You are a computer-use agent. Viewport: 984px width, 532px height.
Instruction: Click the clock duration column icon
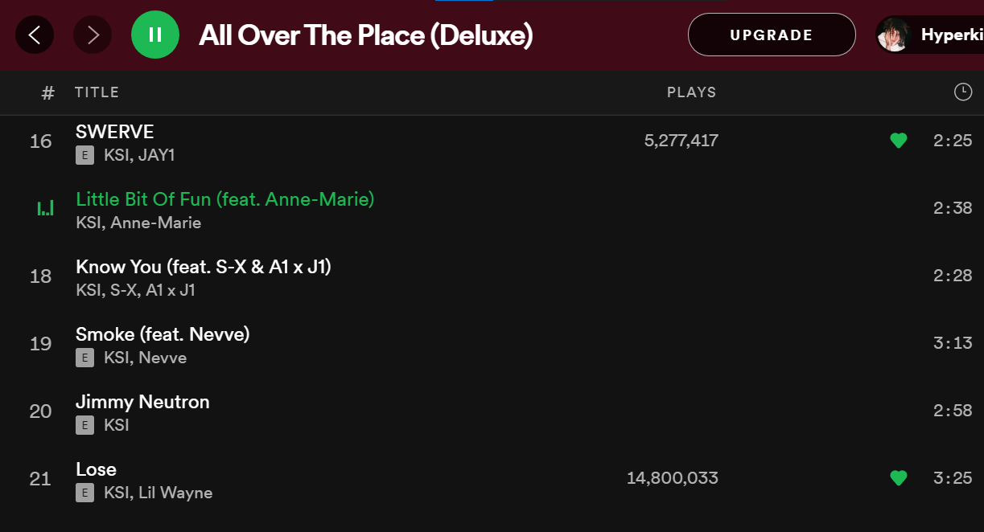pos(962,92)
